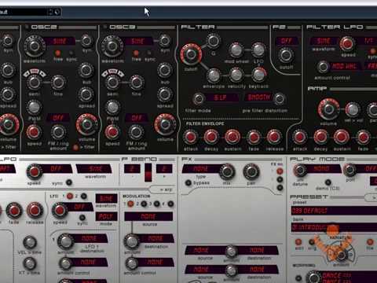
Task: Click the OSC2 octave up arrow
Action: tap(42, 74)
